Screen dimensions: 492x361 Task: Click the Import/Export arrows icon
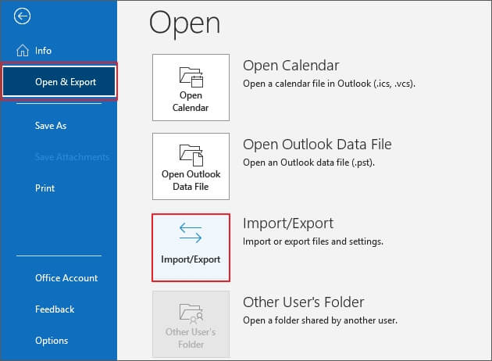pos(191,233)
